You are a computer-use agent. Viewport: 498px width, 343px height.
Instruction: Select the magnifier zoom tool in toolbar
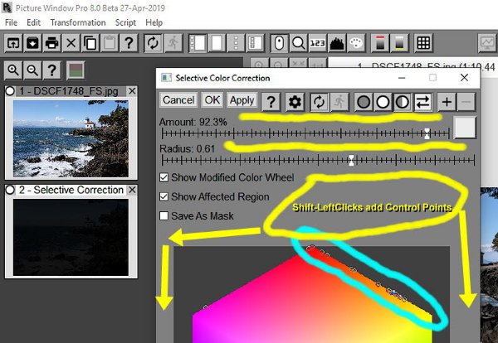298,43
